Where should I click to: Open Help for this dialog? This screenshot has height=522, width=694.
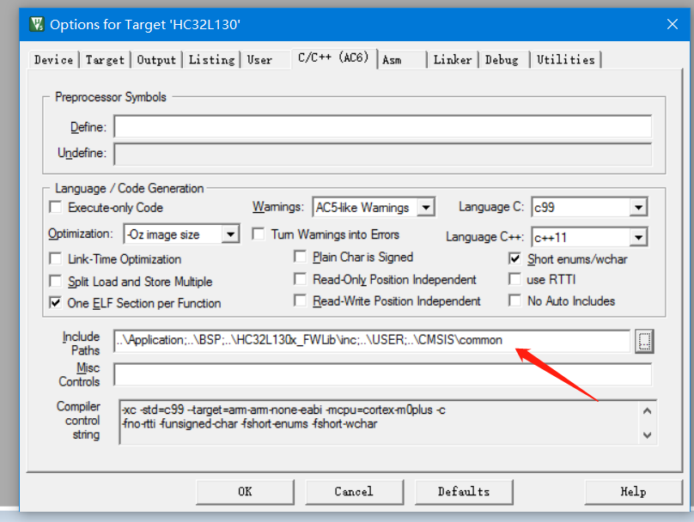[633, 491]
